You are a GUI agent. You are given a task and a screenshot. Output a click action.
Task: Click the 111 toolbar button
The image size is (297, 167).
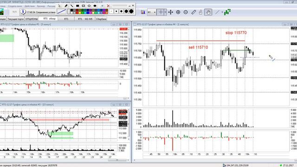14,12
